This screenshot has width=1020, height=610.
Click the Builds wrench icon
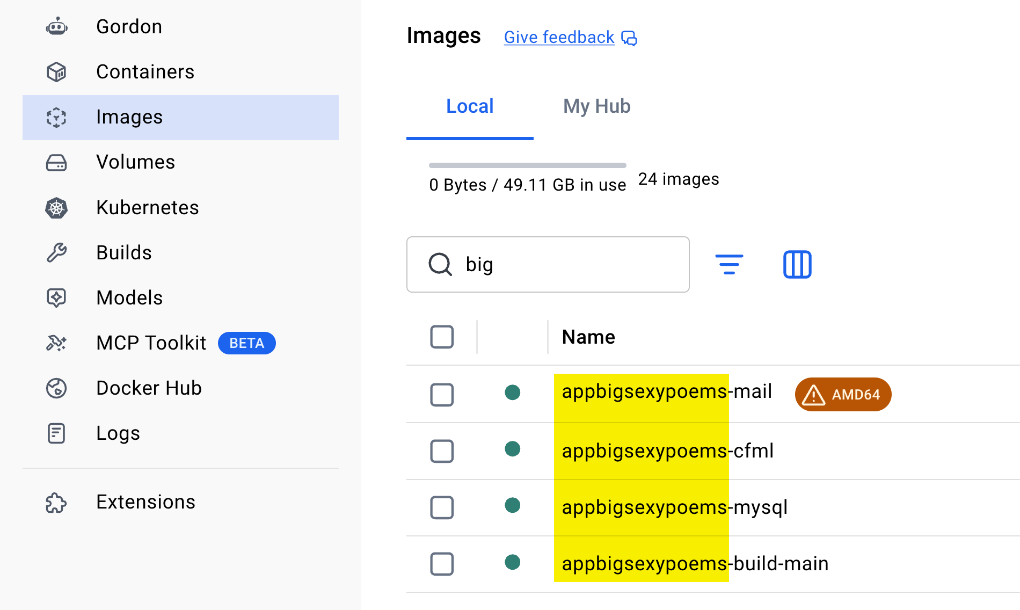56,252
